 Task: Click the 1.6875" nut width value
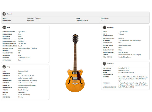point(24,58)
